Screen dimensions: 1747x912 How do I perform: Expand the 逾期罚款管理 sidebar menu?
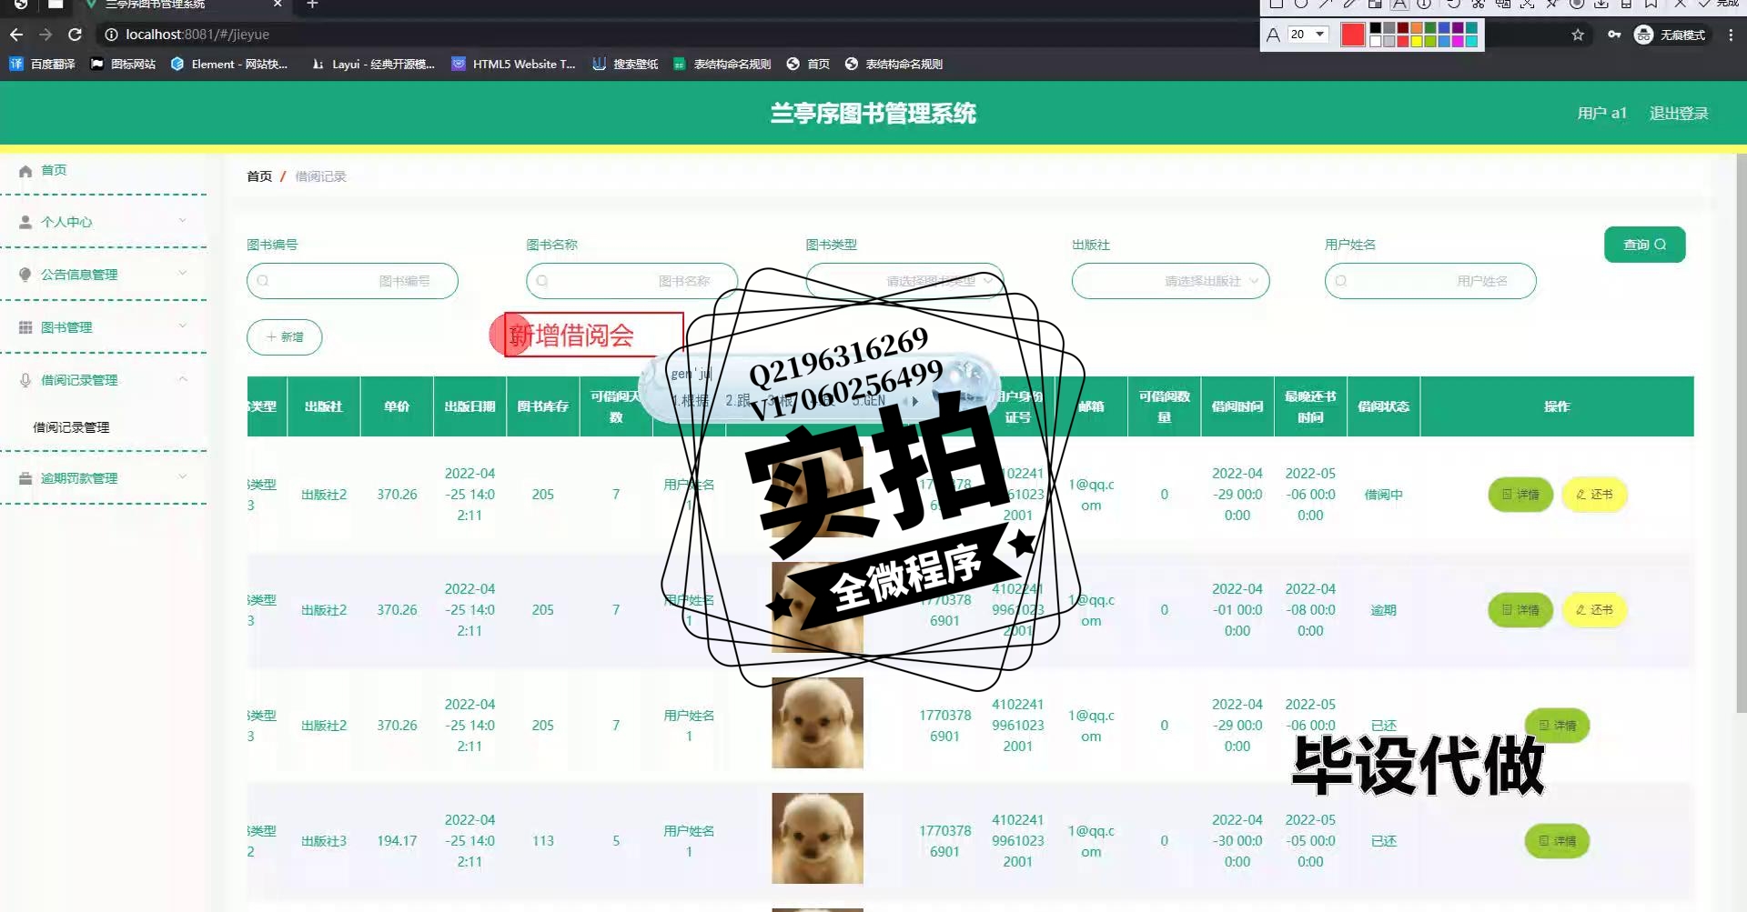[x=105, y=477]
